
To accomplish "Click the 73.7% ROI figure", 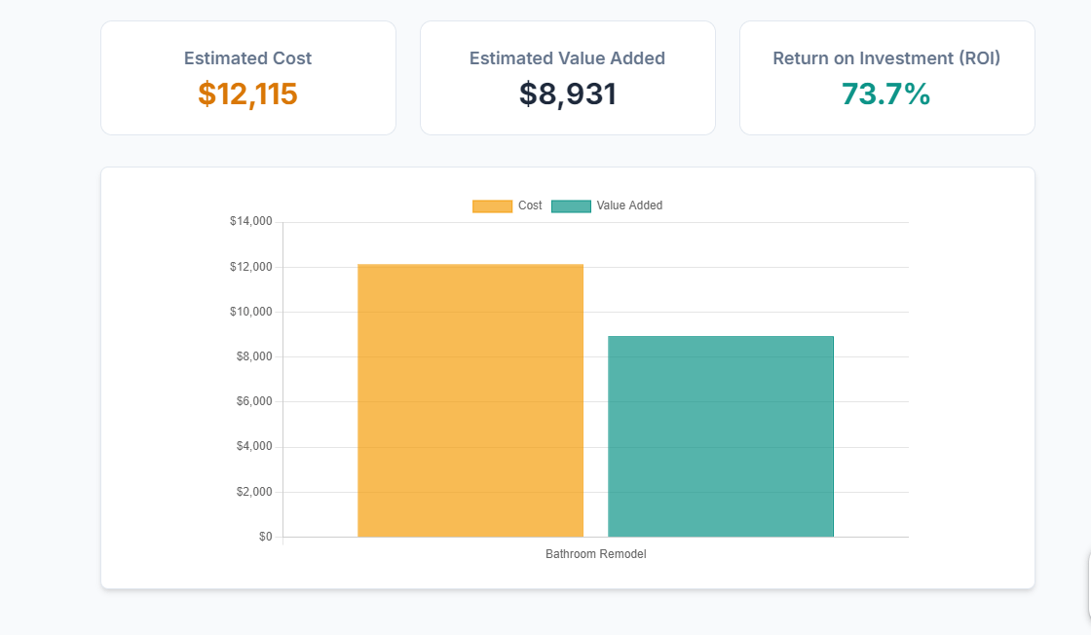I will pyautogui.click(x=886, y=93).
